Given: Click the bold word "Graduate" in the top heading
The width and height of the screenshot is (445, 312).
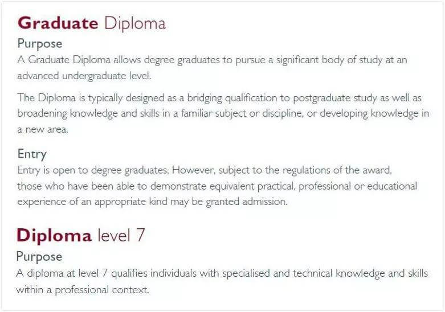Looking at the screenshot, I should [x=58, y=23].
